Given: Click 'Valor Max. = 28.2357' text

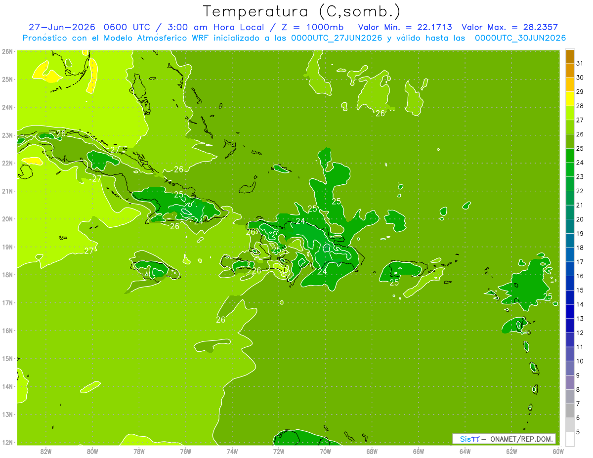Looking at the screenshot, I should 510,27.
